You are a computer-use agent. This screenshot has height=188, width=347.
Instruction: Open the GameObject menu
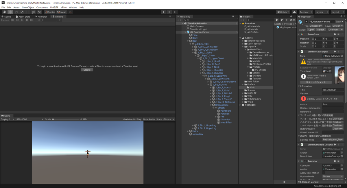click(x=28, y=7)
